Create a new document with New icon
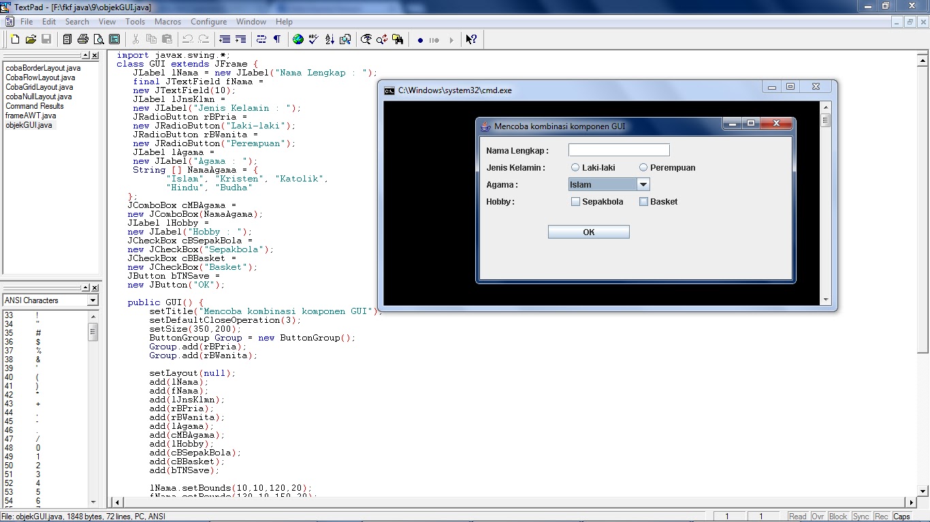This screenshot has width=930, height=522. [15, 39]
